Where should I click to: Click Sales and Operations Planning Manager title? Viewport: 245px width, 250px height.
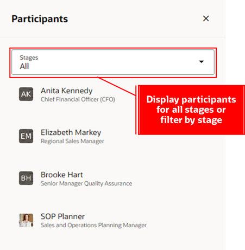[93, 225]
